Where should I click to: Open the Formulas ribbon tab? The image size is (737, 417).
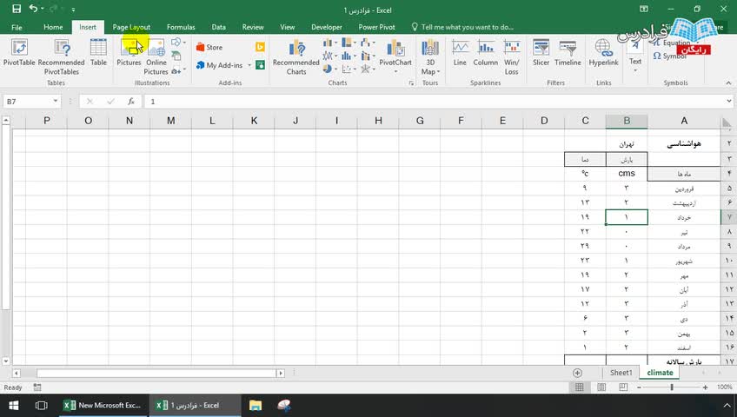[181, 27]
